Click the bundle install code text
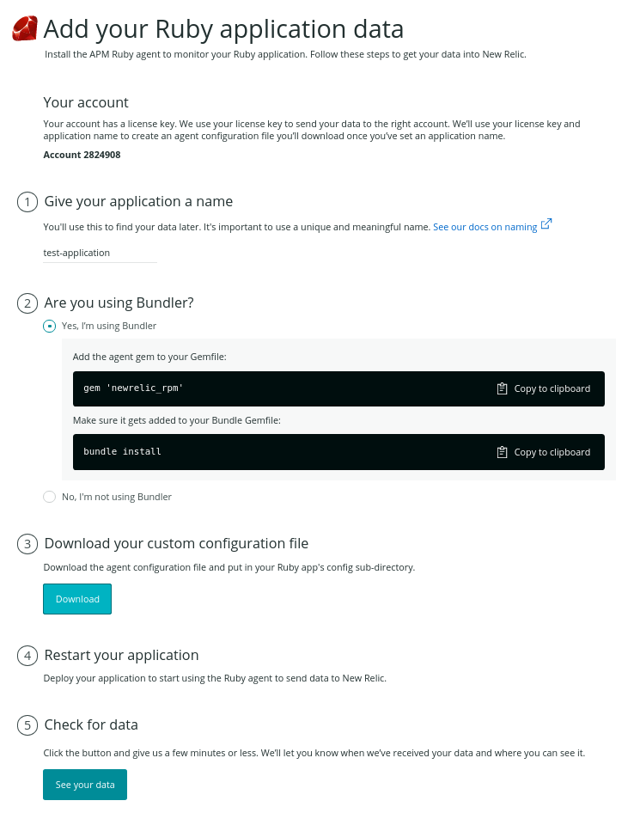Viewport: 640px width, 813px height. pos(122,452)
